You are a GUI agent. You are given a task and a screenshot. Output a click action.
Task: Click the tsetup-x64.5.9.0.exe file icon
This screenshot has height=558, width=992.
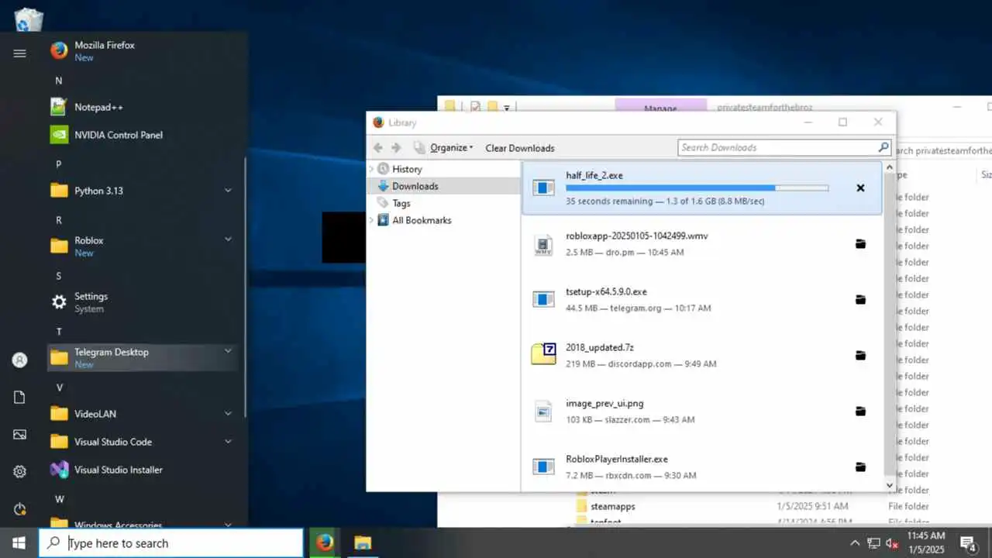tap(543, 299)
